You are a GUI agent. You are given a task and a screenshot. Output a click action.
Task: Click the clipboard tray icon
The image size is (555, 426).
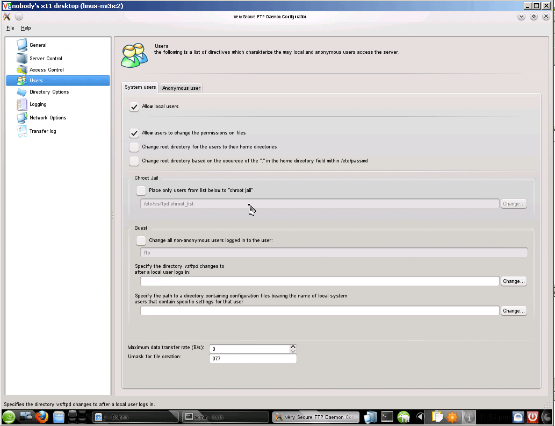(x=437, y=417)
